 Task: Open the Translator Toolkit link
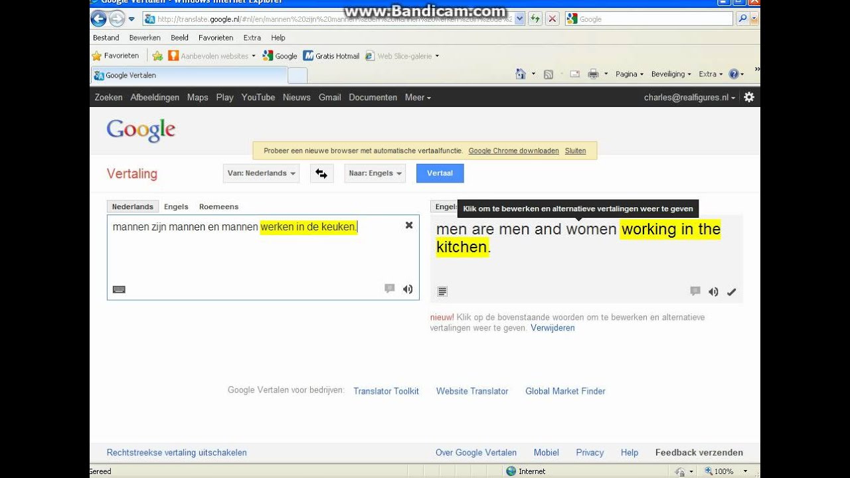coord(386,391)
